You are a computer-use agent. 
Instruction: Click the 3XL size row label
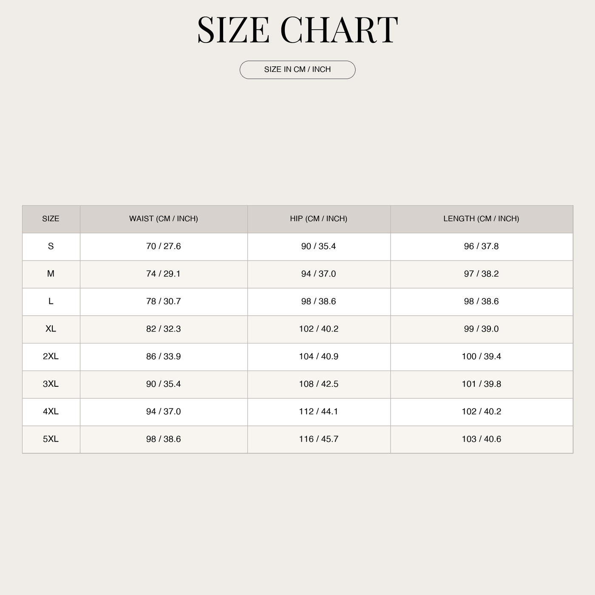(x=51, y=385)
